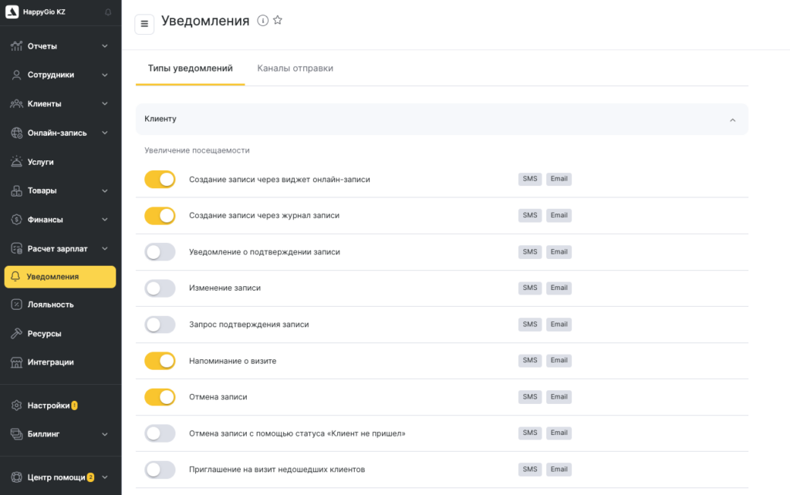Open Лояльность section in sidebar
Viewport: 790px width, 495px height.
pos(50,305)
